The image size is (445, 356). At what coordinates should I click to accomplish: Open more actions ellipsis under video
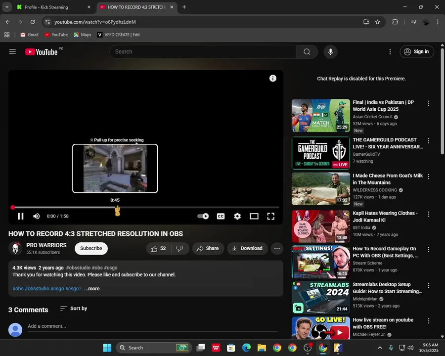277,248
